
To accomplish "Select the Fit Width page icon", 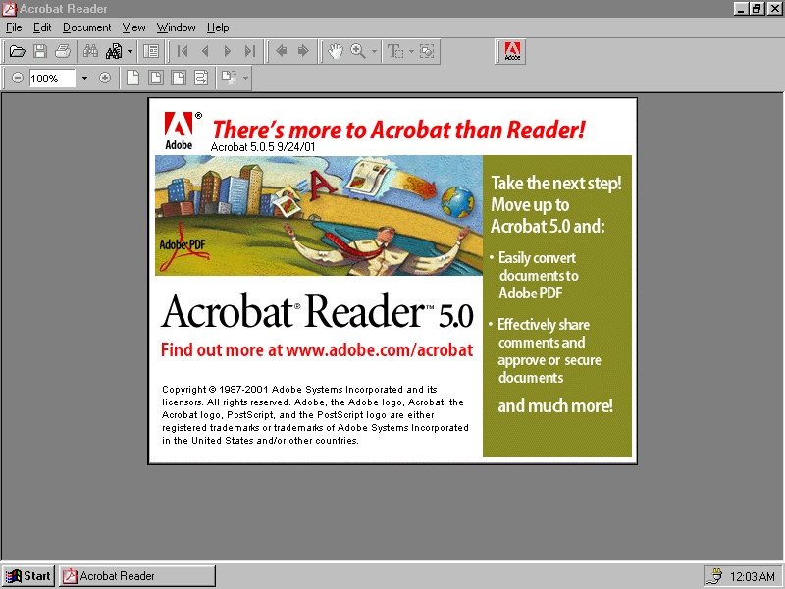I will [179, 79].
